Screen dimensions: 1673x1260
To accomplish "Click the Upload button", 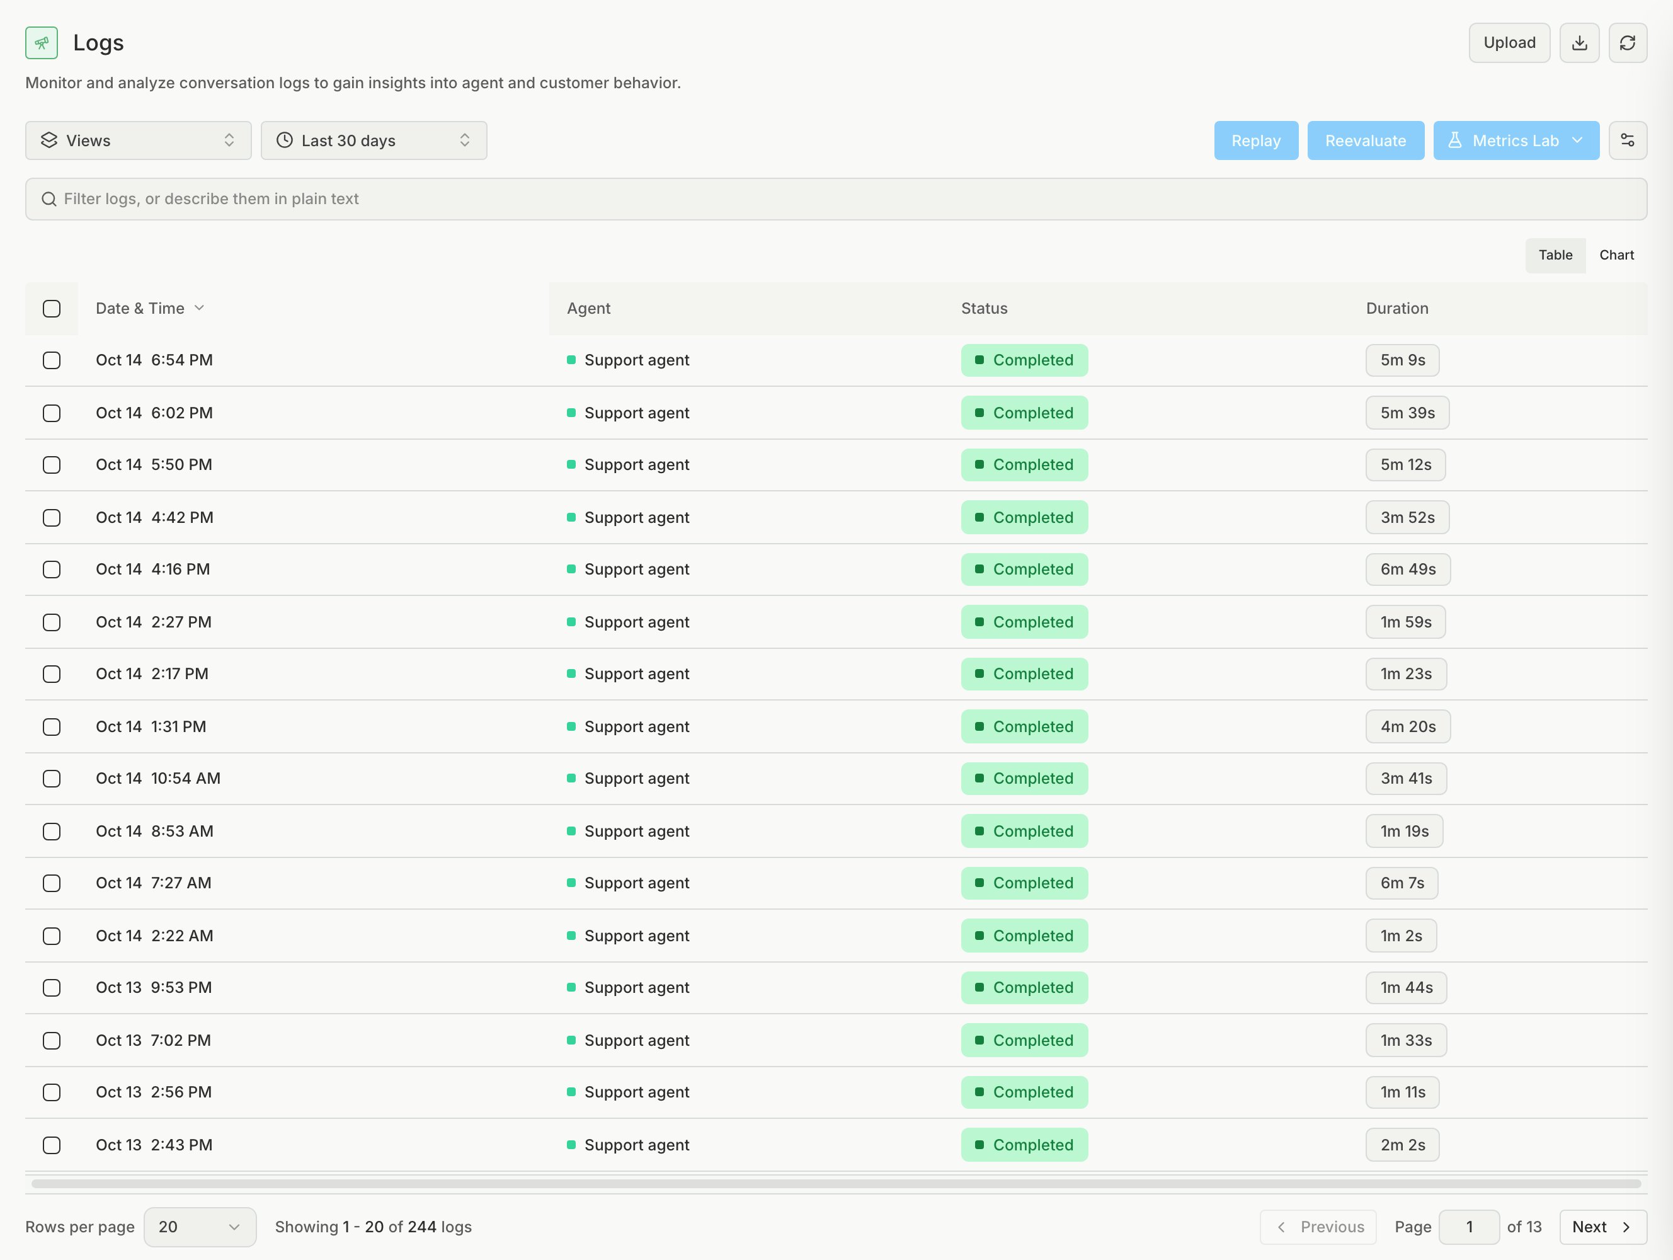I will click(1509, 43).
